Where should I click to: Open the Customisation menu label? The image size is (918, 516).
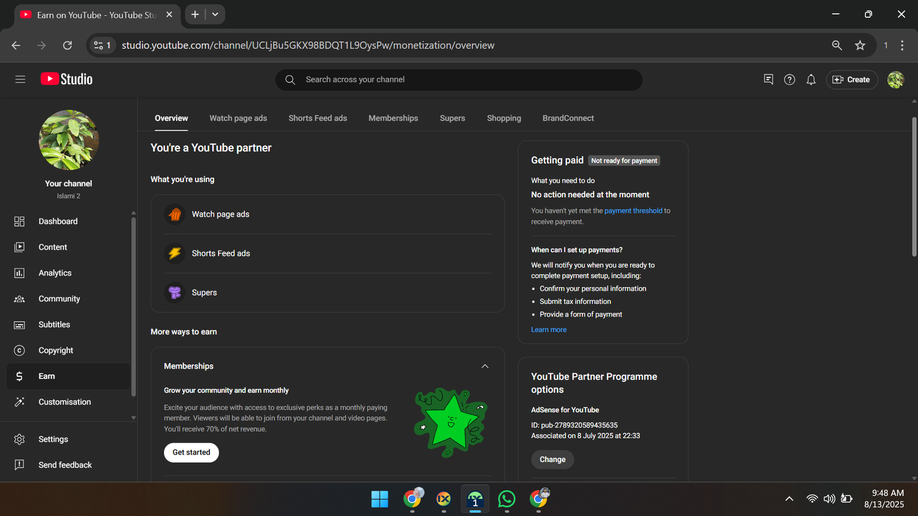coord(65,402)
